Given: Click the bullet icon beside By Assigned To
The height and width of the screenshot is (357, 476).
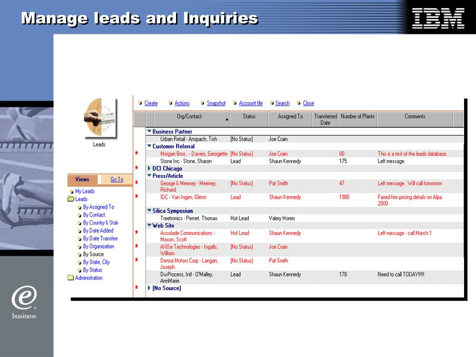Looking at the screenshot, I should coord(79,207).
